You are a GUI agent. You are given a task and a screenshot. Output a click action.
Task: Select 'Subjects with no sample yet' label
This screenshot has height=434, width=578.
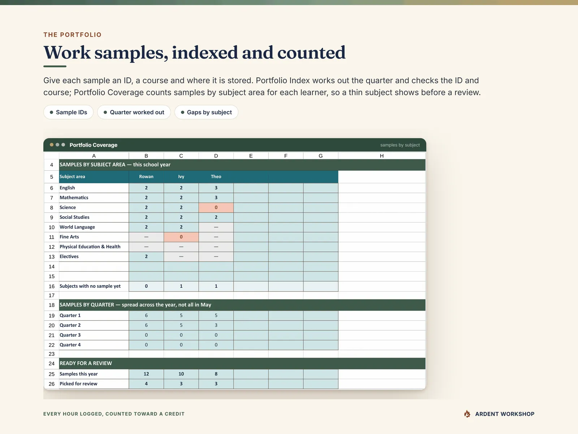(94, 286)
